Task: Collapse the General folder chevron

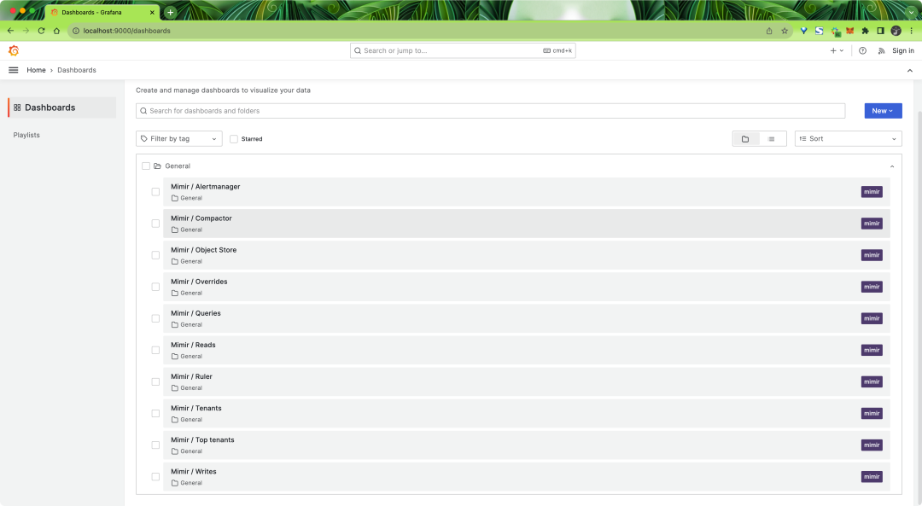Action: (x=892, y=166)
